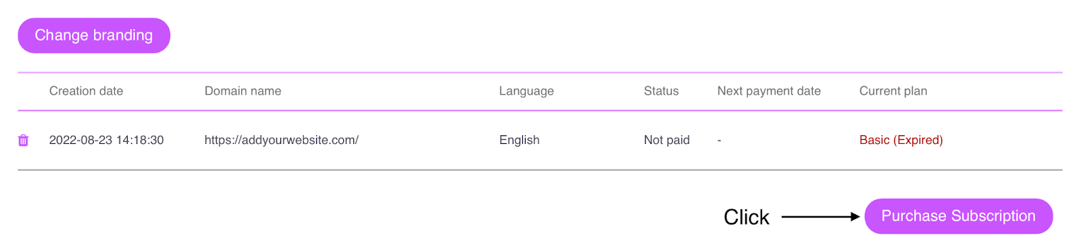Image resolution: width=1081 pixels, height=248 pixels.
Task: Click the Language column header
Action: 526,91
